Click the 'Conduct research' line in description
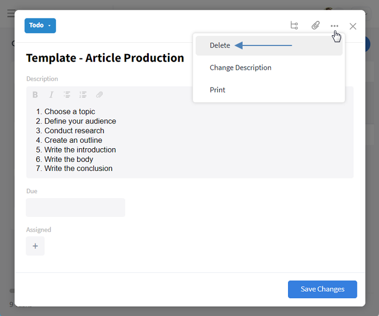Image resolution: width=379 pixels, height=316 pixels. click(74, 131)
